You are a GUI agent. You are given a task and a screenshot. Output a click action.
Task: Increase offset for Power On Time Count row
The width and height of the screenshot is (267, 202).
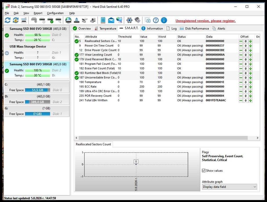(250, 46)
